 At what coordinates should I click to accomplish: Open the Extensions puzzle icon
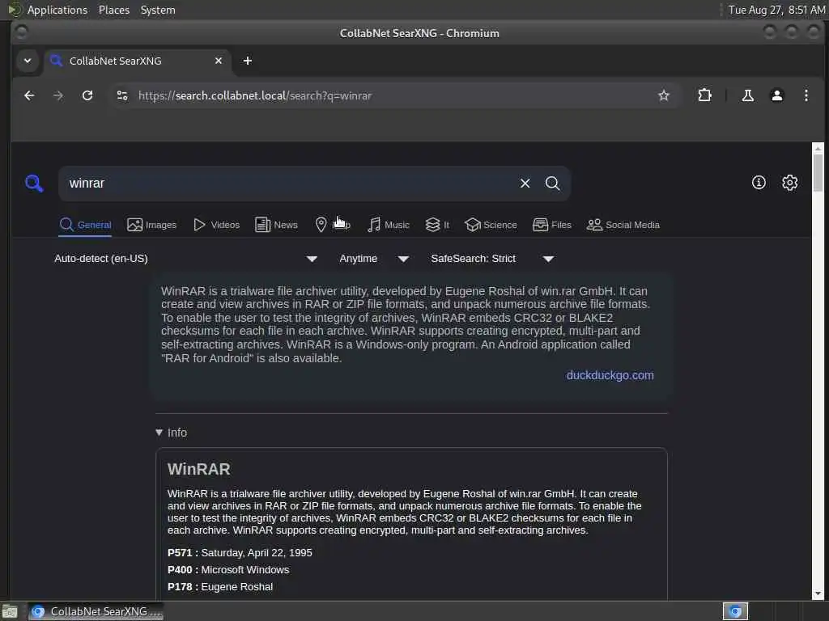(705, 95)
